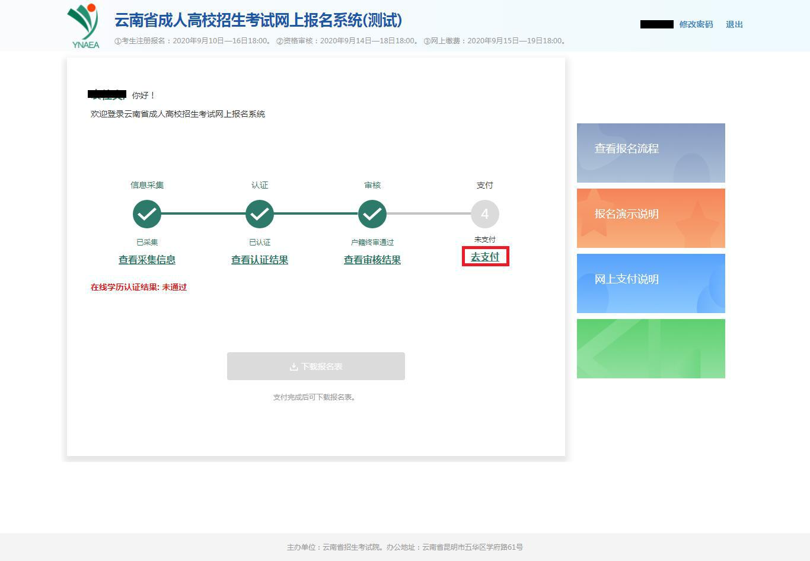Click the 审核 step checkmark icon
810x561 pixels.
tap(372, 214)
